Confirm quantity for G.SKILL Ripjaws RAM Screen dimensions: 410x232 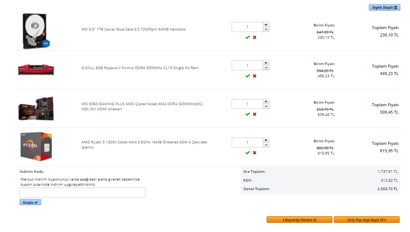click(x=247, y=76)
